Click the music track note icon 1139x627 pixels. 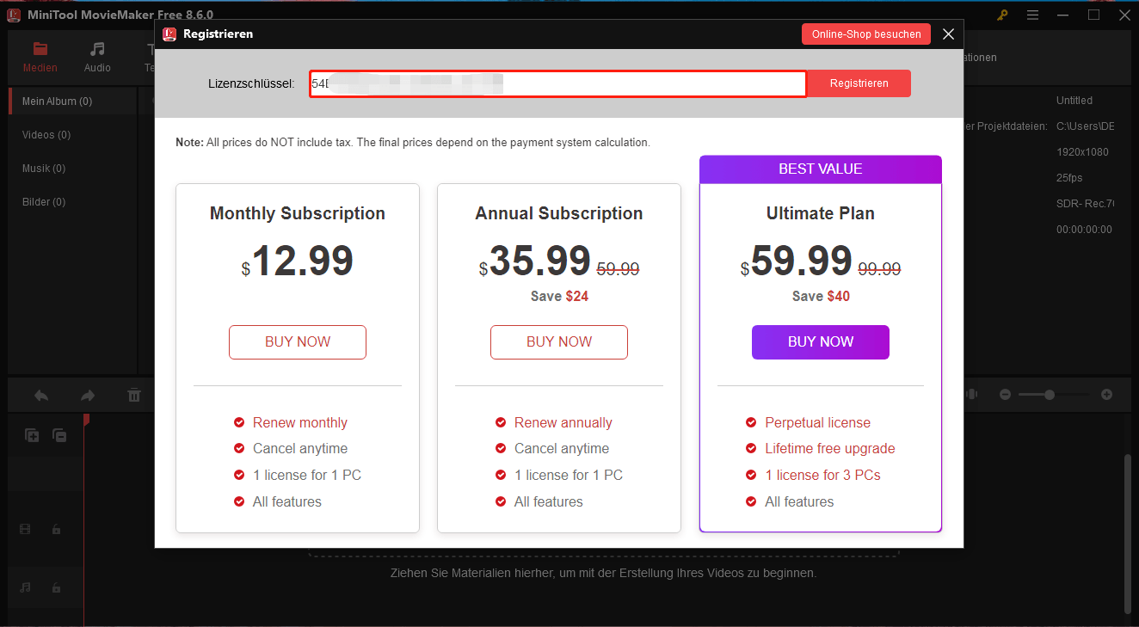click(x=25, y=587)
